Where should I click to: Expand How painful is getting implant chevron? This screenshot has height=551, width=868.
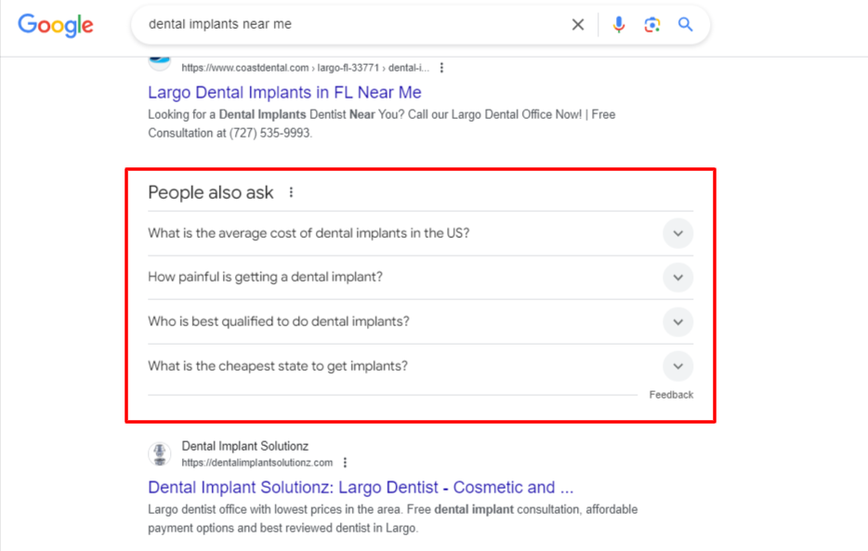(x=677, y=277)
